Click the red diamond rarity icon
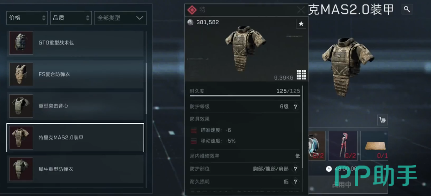 [192, 10]
